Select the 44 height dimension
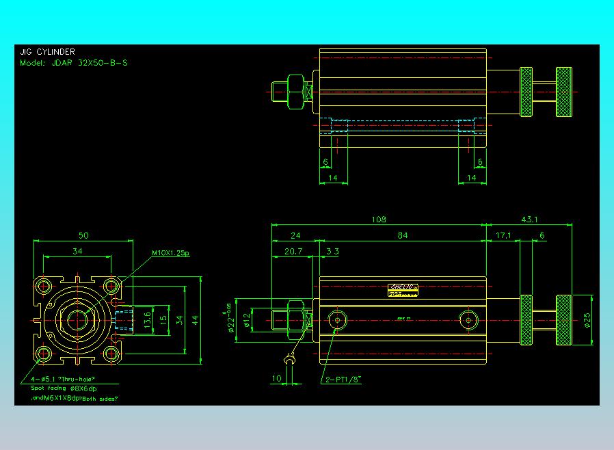Screen dimensions: 614x450 pyautogui.click(x=196, y=320)
